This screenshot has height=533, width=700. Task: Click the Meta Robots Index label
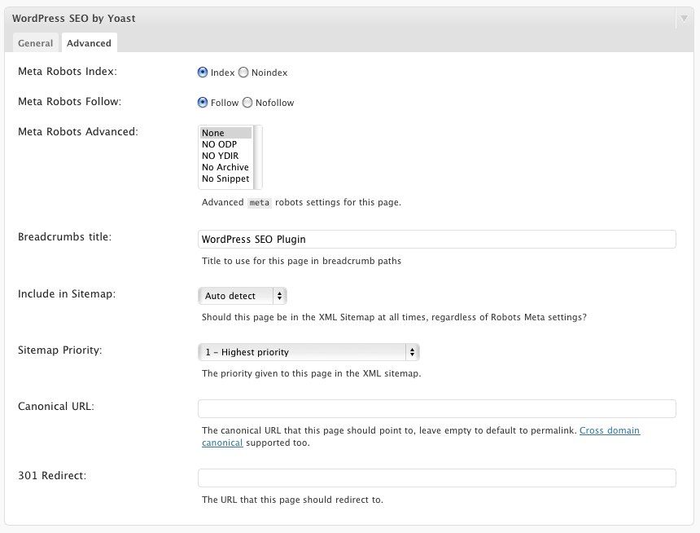point(68,72)
